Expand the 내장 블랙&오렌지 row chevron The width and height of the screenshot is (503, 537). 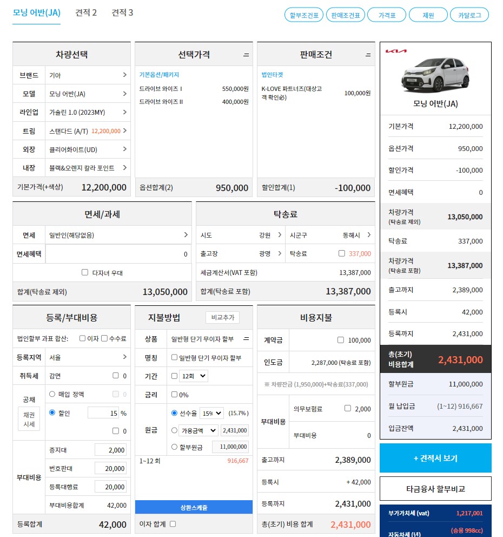(124, 167)
